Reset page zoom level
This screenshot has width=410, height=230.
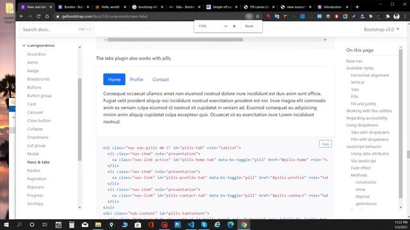[249, 26]
